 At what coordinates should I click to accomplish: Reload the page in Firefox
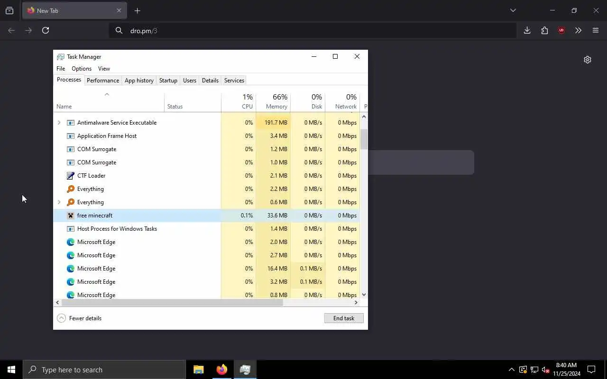click(x=46, y=30)
